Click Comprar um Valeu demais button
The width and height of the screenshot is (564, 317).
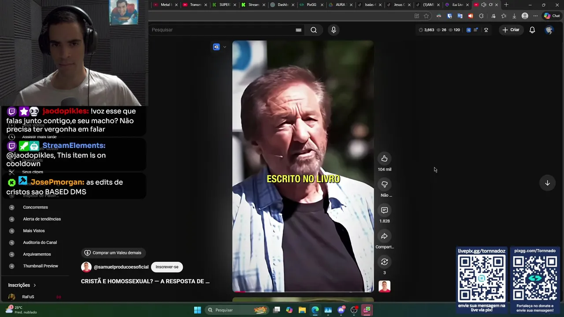[x=113, y=253]
